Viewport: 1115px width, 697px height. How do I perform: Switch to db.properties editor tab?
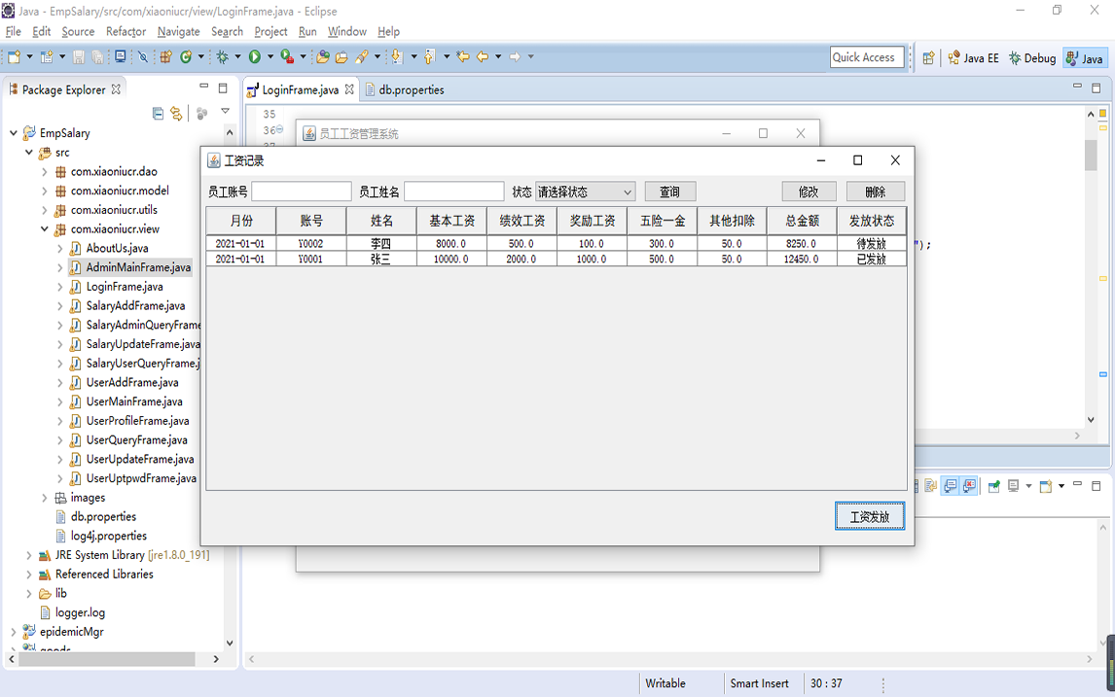click(404, 90)
